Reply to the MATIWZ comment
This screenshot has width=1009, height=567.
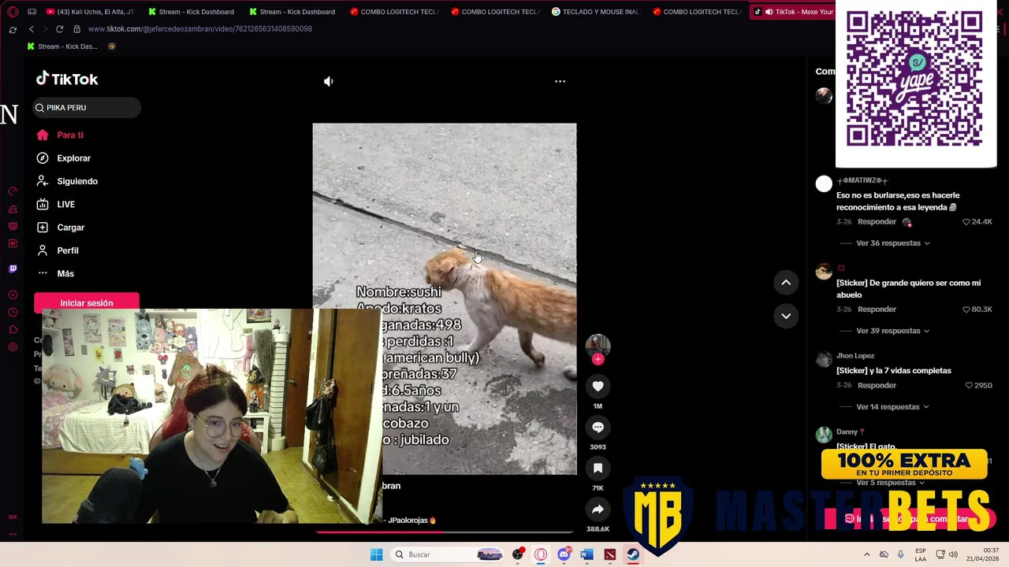pos(877,222)
